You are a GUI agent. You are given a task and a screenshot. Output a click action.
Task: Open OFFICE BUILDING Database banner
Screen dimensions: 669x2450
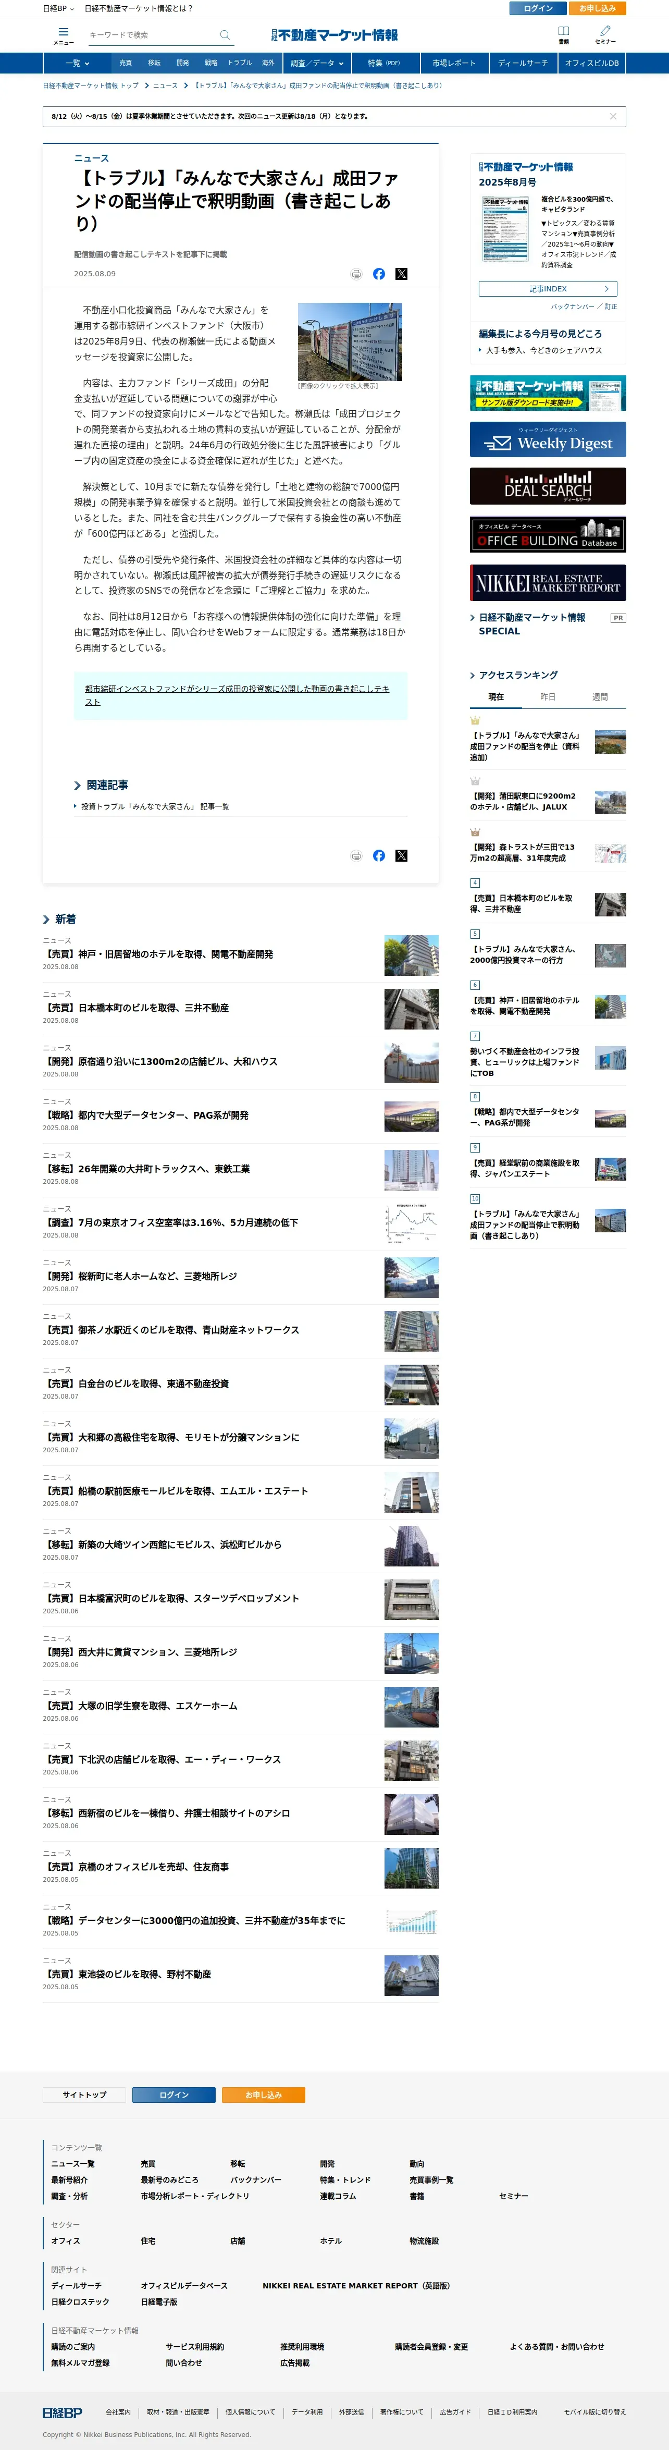(x=548, y=534)
